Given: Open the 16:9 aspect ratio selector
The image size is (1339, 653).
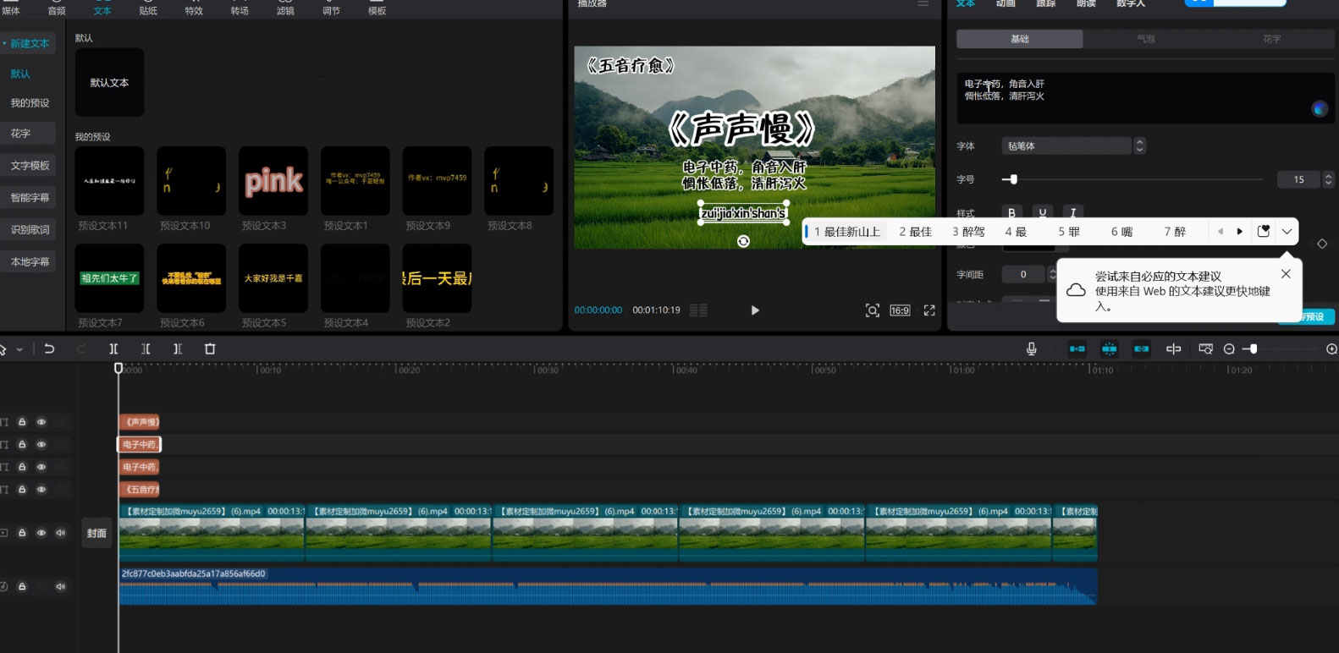Looking at the screenshot, I should pos(900,310).
